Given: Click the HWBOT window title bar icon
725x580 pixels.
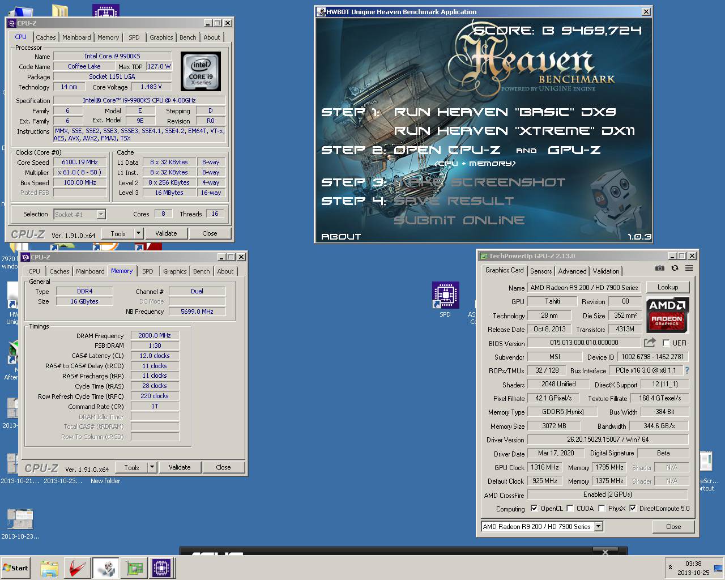Looking at the screenshot, I should (321, 12).
